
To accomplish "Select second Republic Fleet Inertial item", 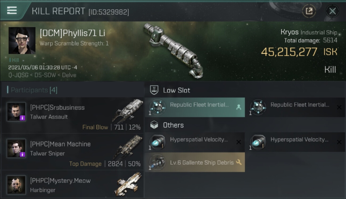I will [295, 107].
